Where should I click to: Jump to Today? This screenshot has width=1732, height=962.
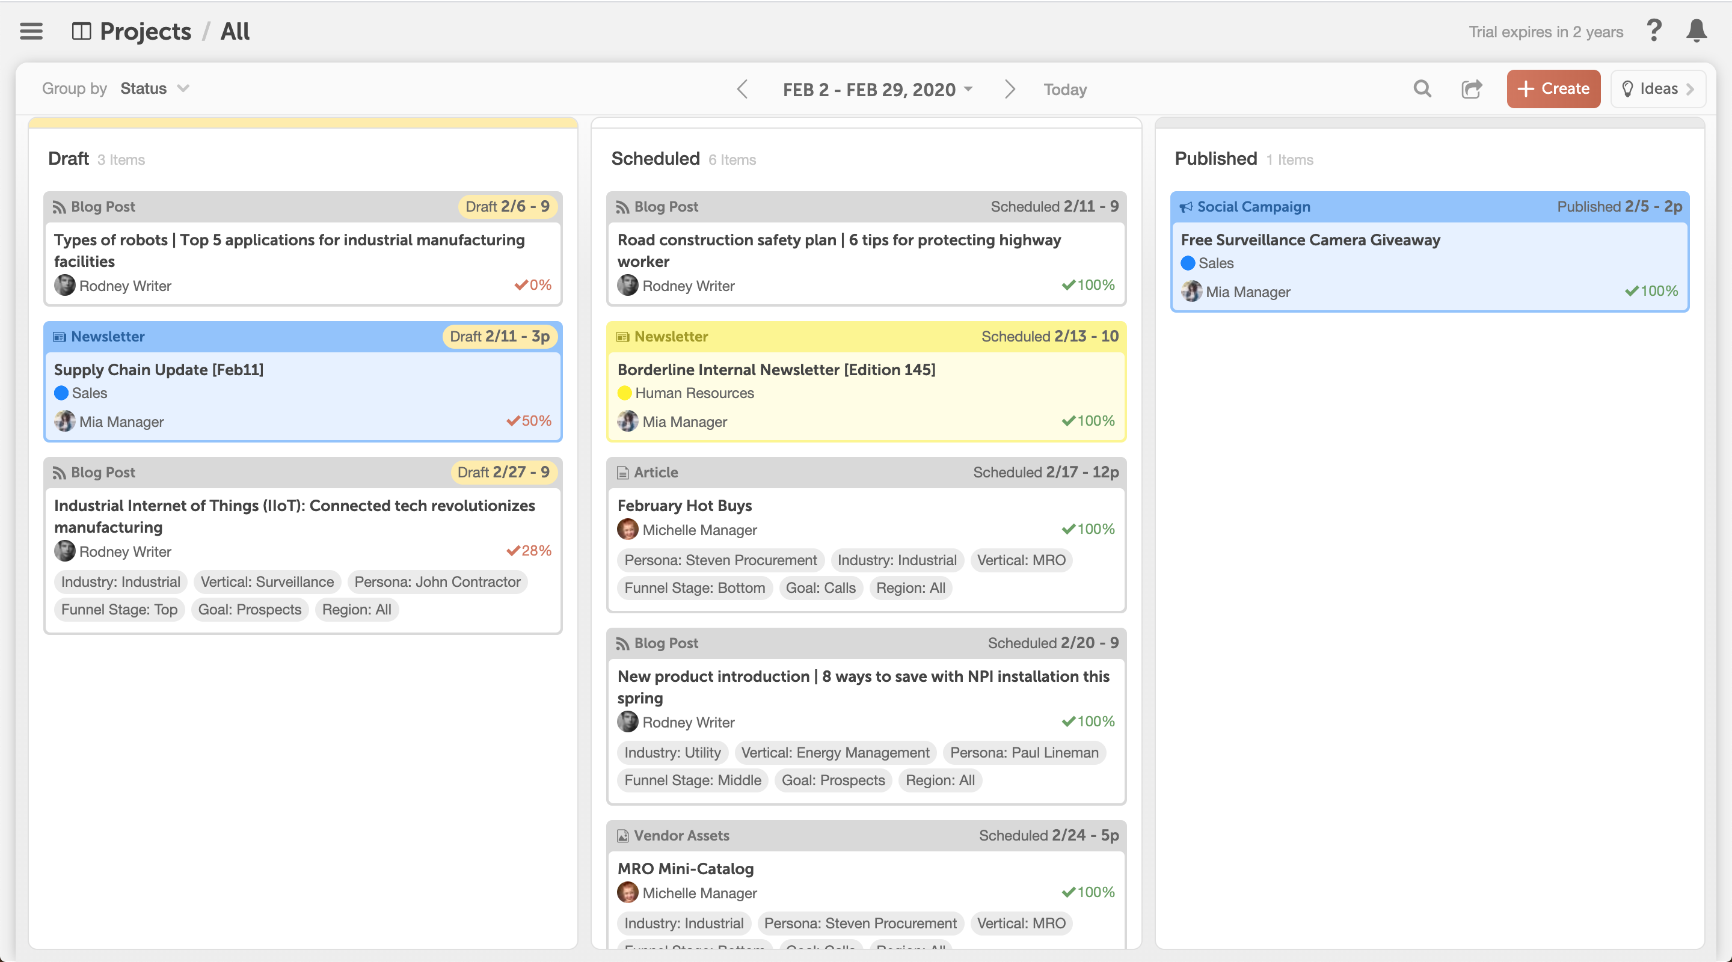tap(1065, 90)
